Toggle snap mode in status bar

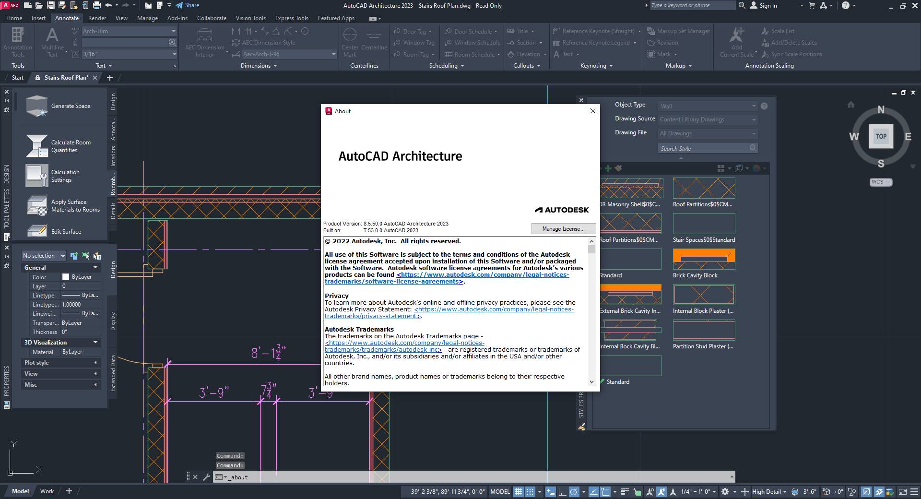[x=530, y=491]
